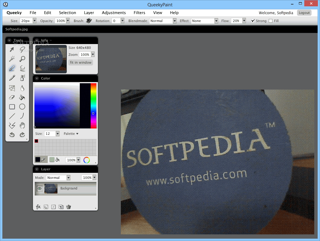This screenshot has height=241, width=320.
Task: Select the paintbrush tool
Action: 12,68
